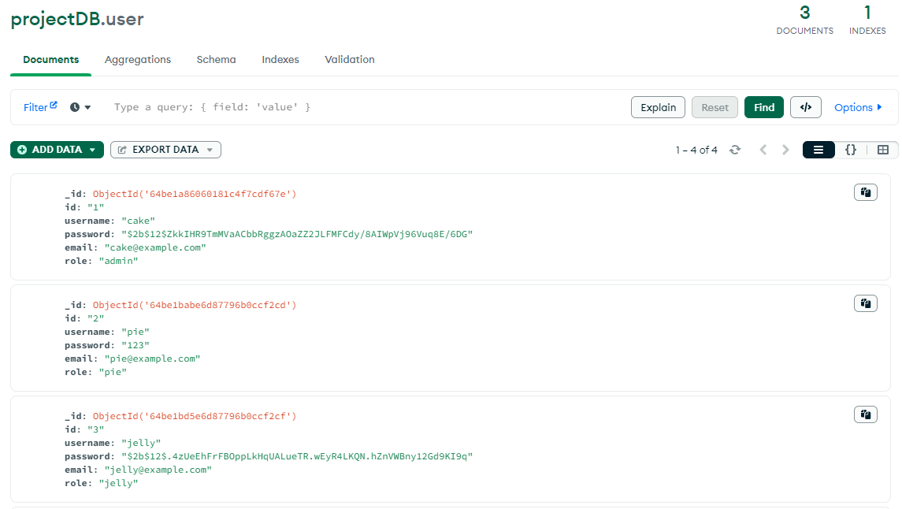
Task: Click the cake user's hashed password value
Action: [x=297, y=234]
